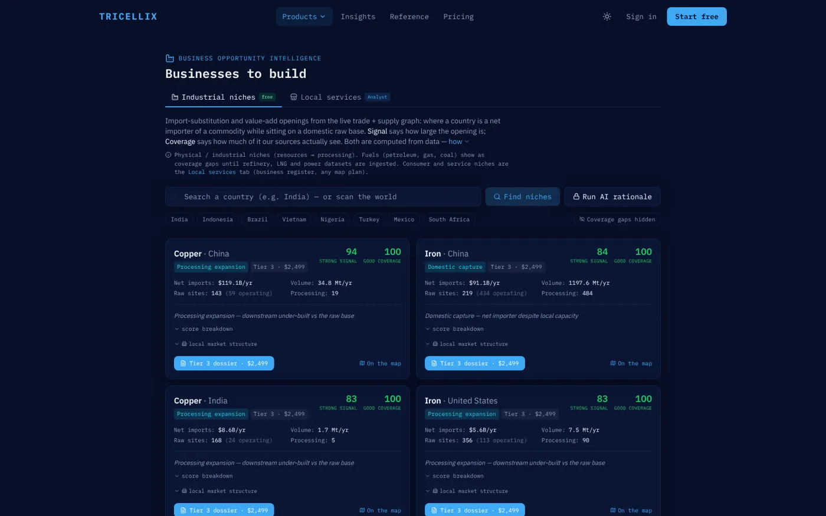The image size is (826, 516).
Task: Click the Find niches button
Action: [x=523, y=197]
